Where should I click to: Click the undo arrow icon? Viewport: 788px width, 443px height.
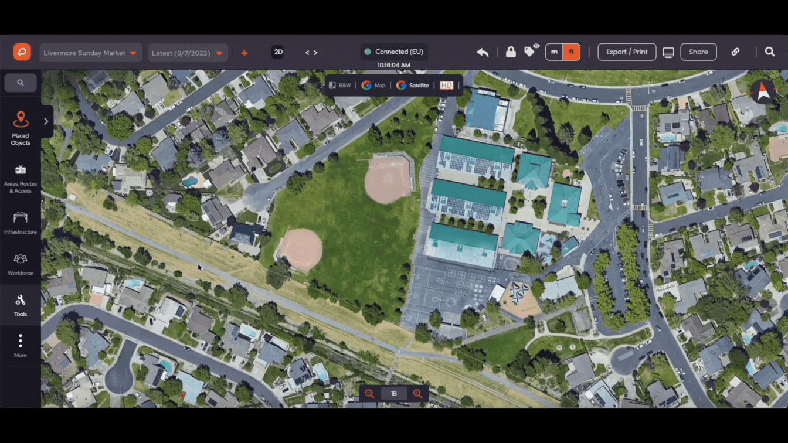coord(483,52)
